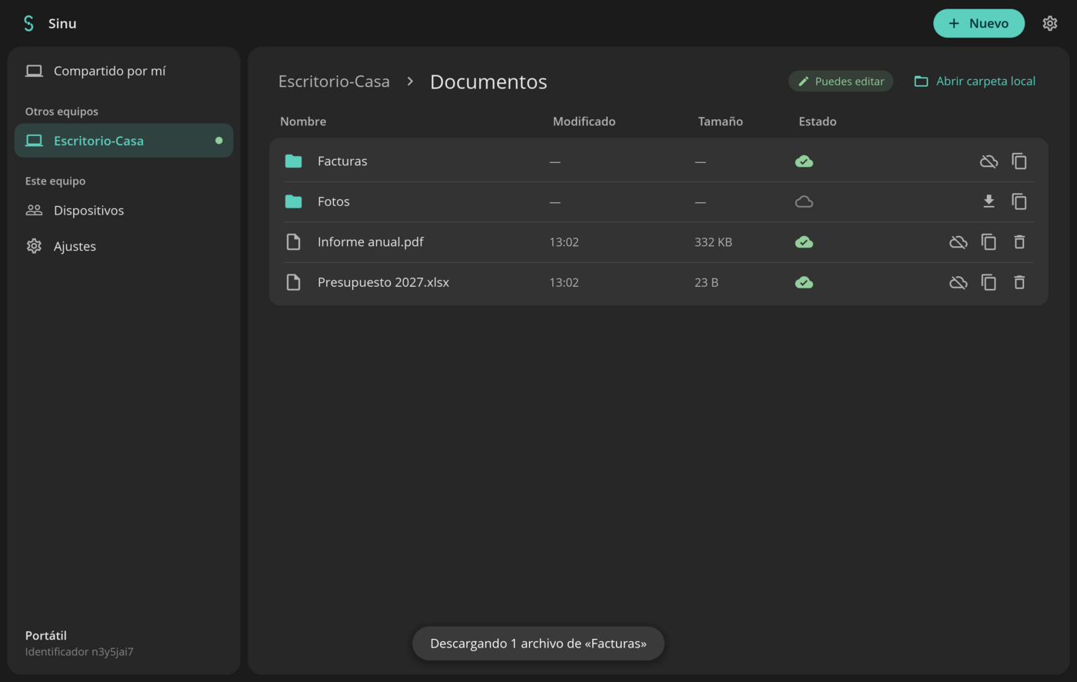Select Informe anual.pdf file name
This screenshot has height=682, width=1077.
(370, 242)
